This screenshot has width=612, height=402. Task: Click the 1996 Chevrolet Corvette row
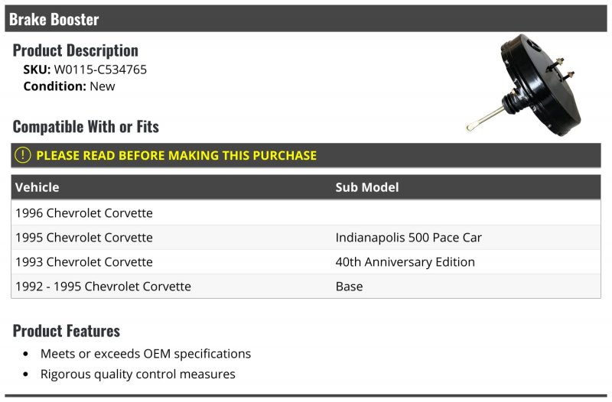tap(306, 213)
